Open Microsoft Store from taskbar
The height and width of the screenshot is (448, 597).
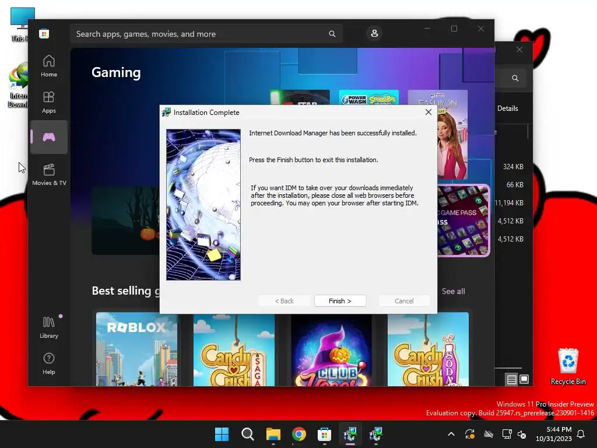(324, 434)
